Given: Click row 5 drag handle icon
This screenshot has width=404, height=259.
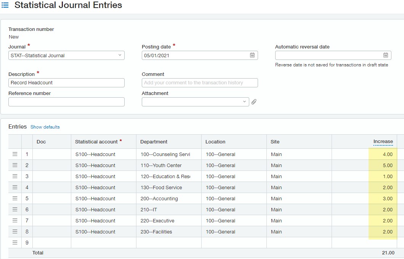Looking at the screenshot, I should coord(15,199).
